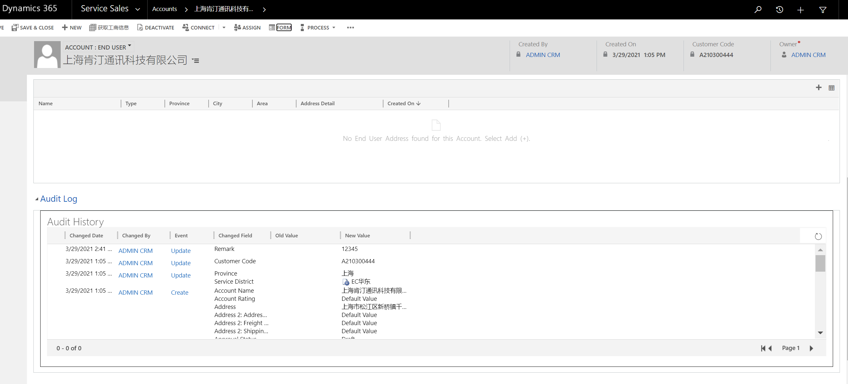Click New Value column header
Image resolution: width=848 pixels, height=384 pixels.
click(357, 235)
